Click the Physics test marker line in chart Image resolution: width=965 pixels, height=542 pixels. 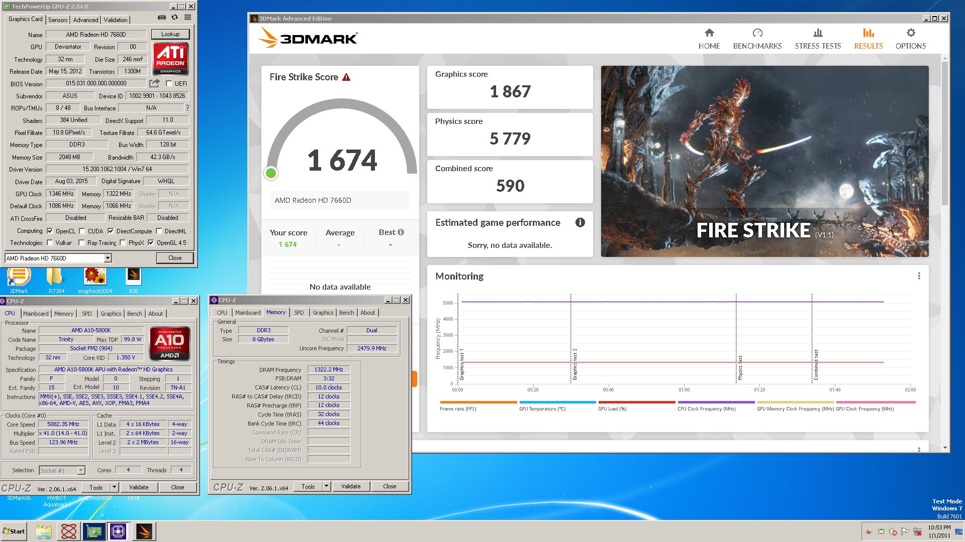click(736, 339)
